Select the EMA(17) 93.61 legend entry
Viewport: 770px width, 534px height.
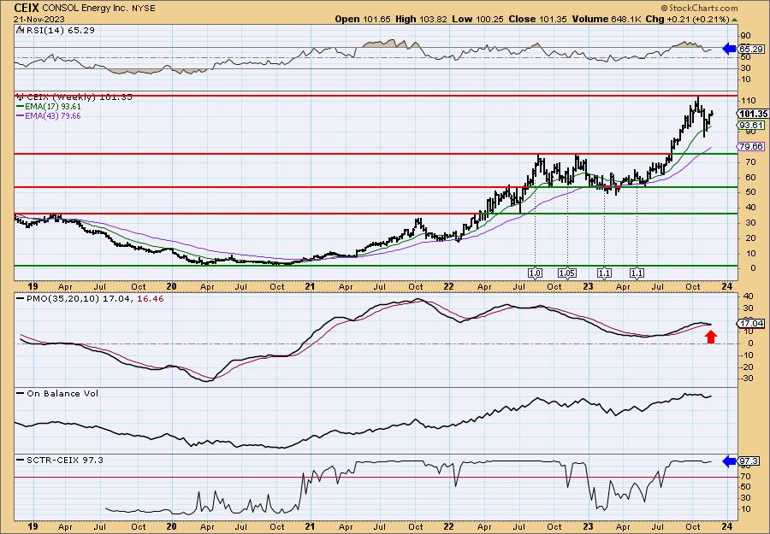(49, 107)
